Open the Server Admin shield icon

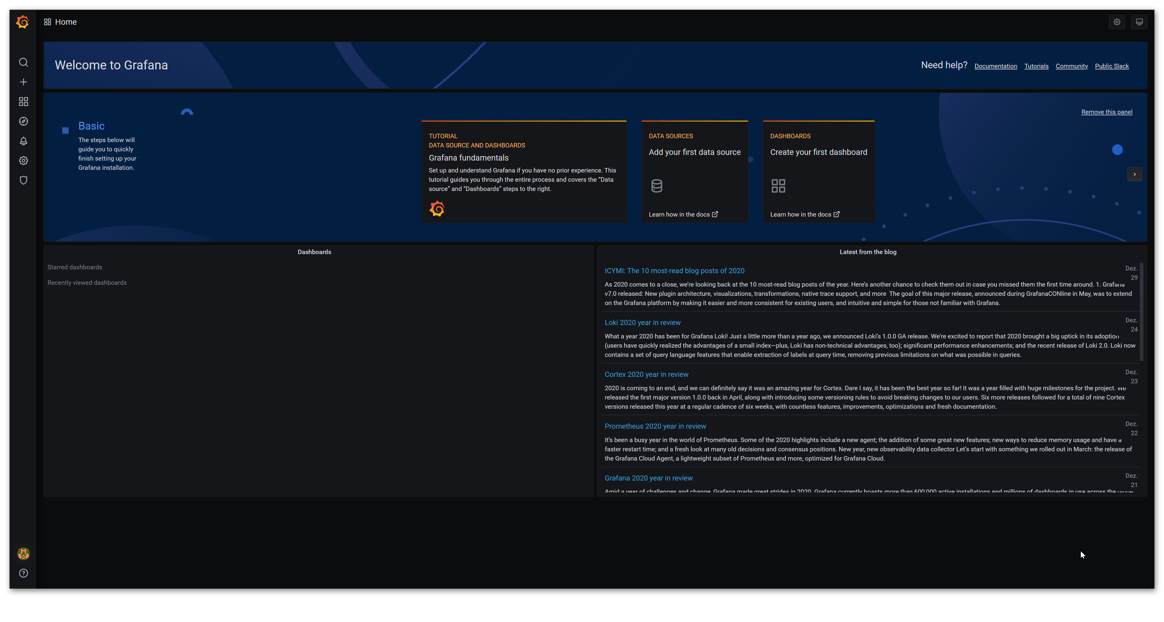point(24,180)
